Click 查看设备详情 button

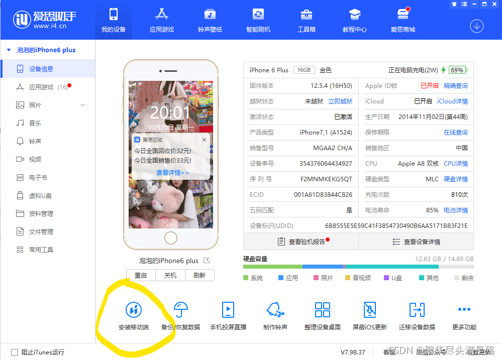(x=416, y=242)
